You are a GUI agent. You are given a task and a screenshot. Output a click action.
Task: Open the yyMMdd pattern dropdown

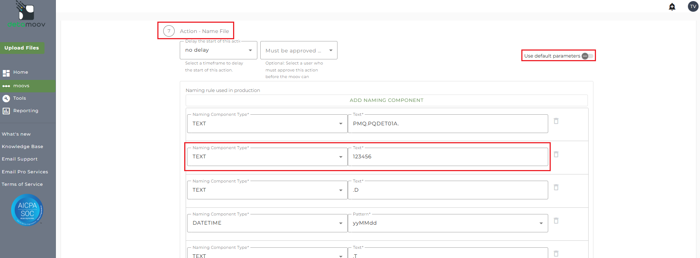click(448, 223)
